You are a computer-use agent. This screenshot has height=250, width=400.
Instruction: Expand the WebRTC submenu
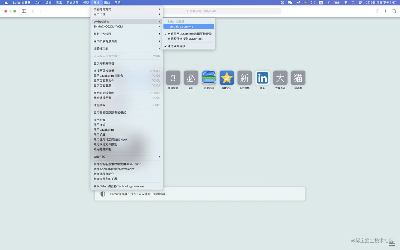coord(127,157)
